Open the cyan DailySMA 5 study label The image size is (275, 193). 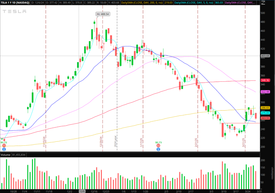(194, 3)
